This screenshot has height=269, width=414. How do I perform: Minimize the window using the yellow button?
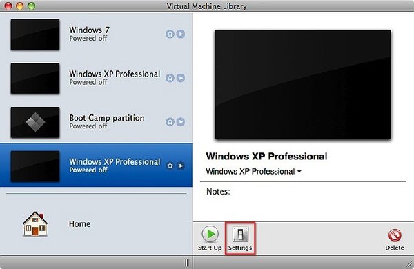[20, 6]
